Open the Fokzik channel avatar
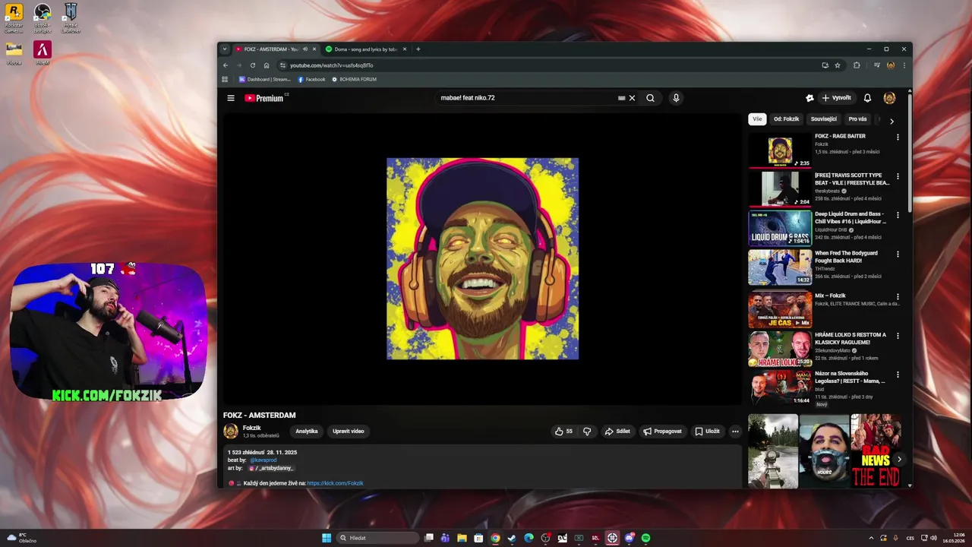 [231, 432]
